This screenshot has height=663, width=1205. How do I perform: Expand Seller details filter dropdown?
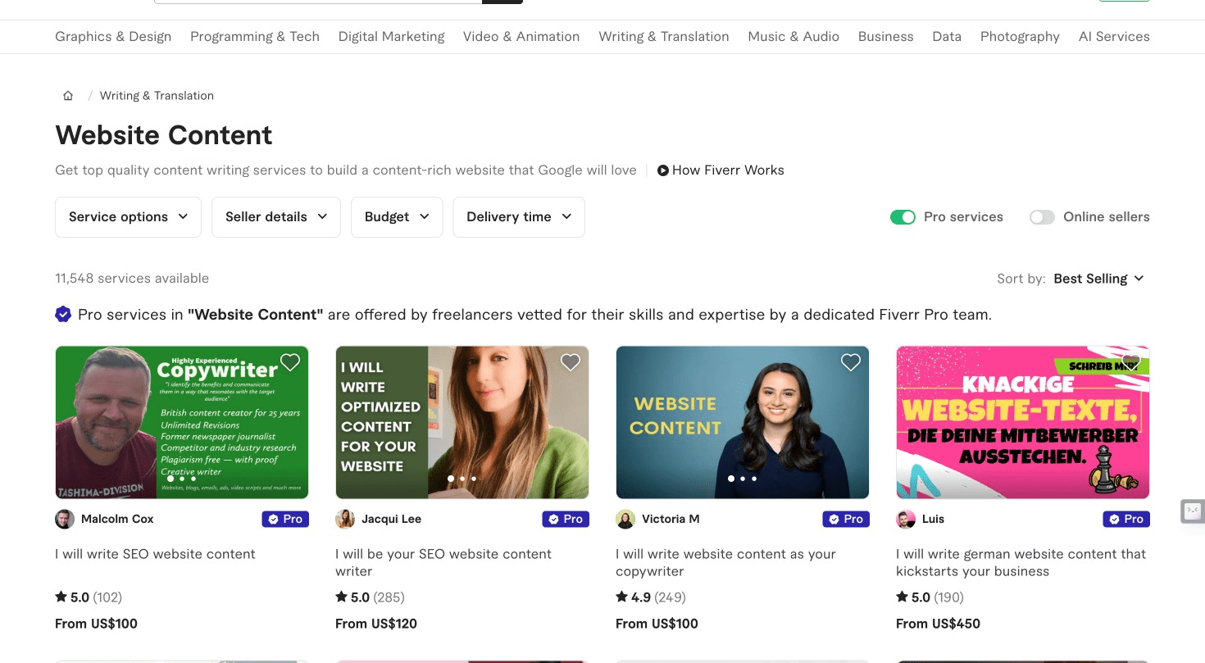coord(276,217)
